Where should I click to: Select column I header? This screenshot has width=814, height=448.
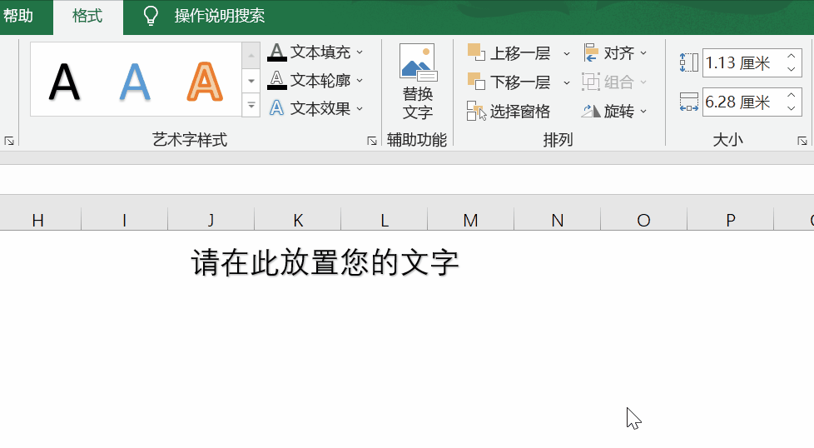point(125,220)
